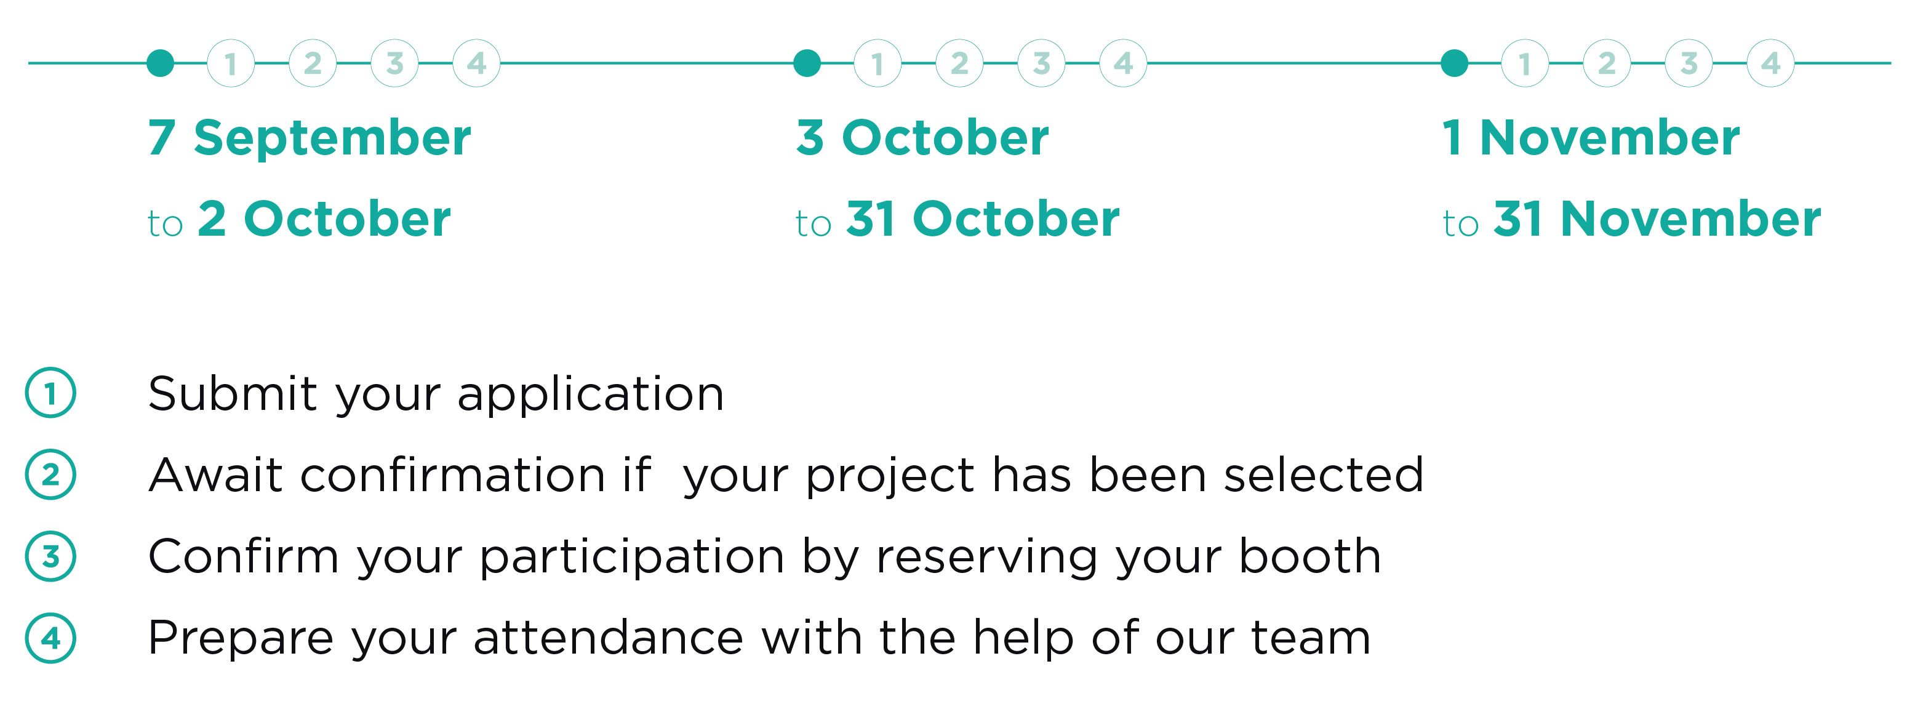Select step 2 circle above 3 October
The image size is (1923, 725).
pyautogui.click(x=959, y=63)
